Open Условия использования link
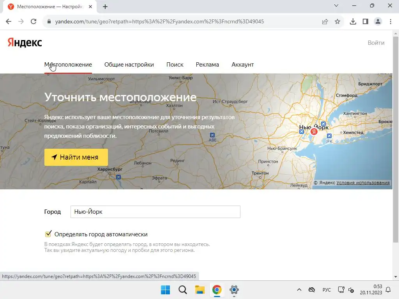The width and height of the screenshot is (399, 299). point(363,183)
